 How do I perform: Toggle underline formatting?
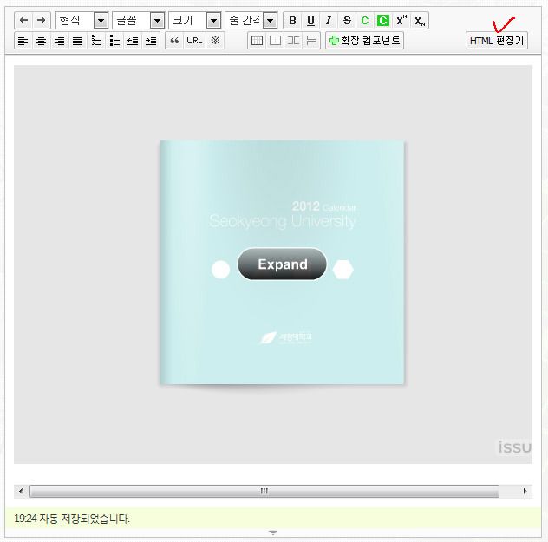coord(310,21)
